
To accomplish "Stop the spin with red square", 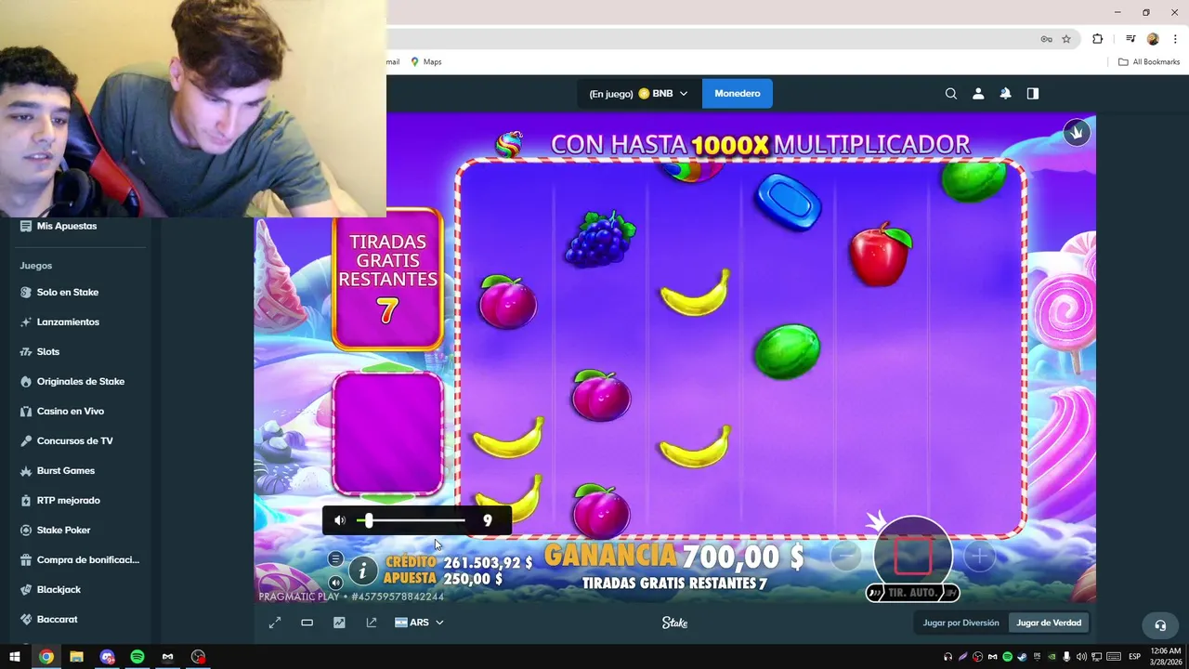I will 913,557.
